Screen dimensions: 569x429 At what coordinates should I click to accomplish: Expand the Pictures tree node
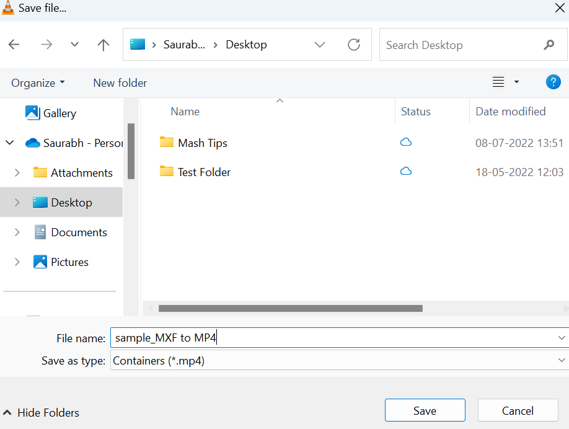coord(17,262)
